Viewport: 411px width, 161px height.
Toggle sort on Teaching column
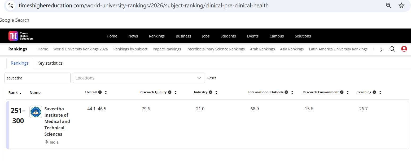[380, 92]
